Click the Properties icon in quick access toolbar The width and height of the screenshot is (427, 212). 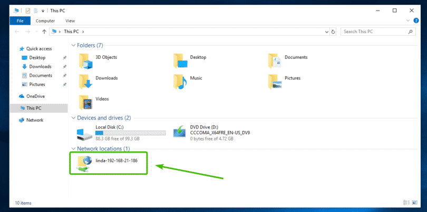coord(28,11)
